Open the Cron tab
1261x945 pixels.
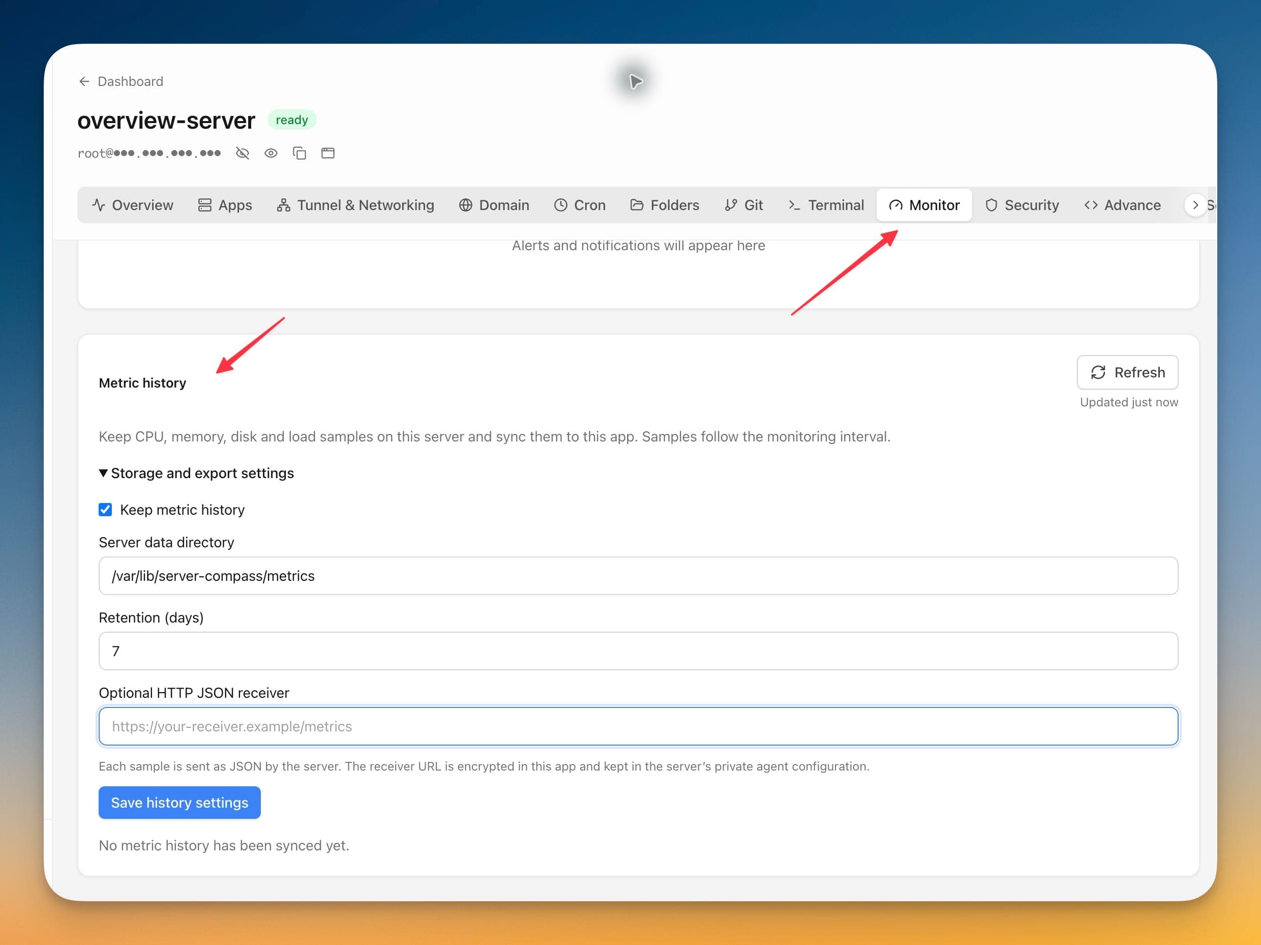click(x=580, y=205)
